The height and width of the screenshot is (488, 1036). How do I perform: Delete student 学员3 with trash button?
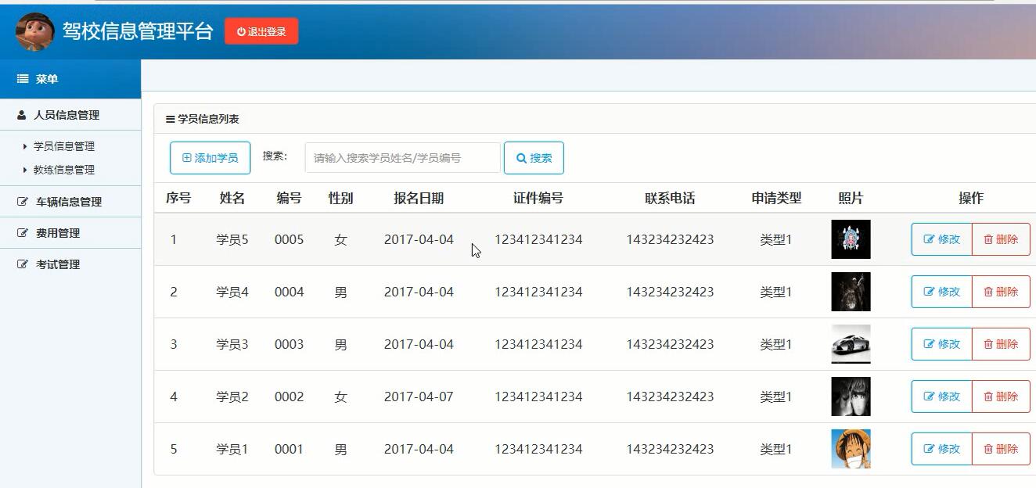(x=1001, y=344)
